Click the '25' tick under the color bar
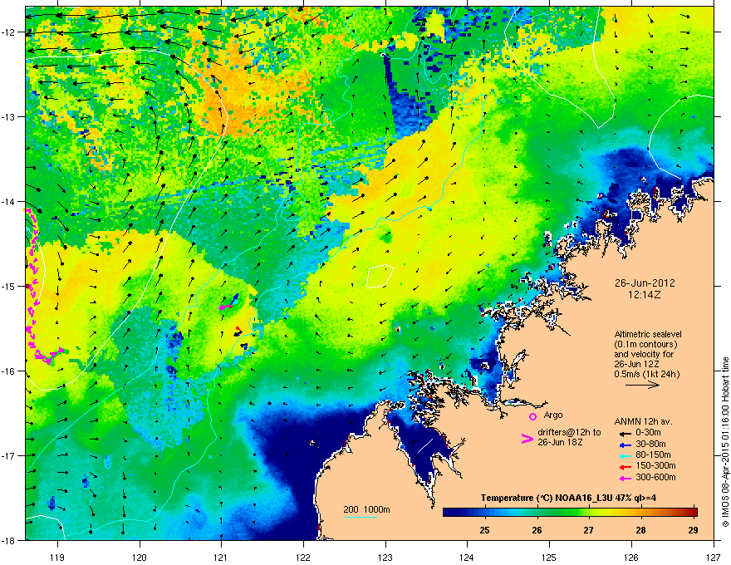 485,530
